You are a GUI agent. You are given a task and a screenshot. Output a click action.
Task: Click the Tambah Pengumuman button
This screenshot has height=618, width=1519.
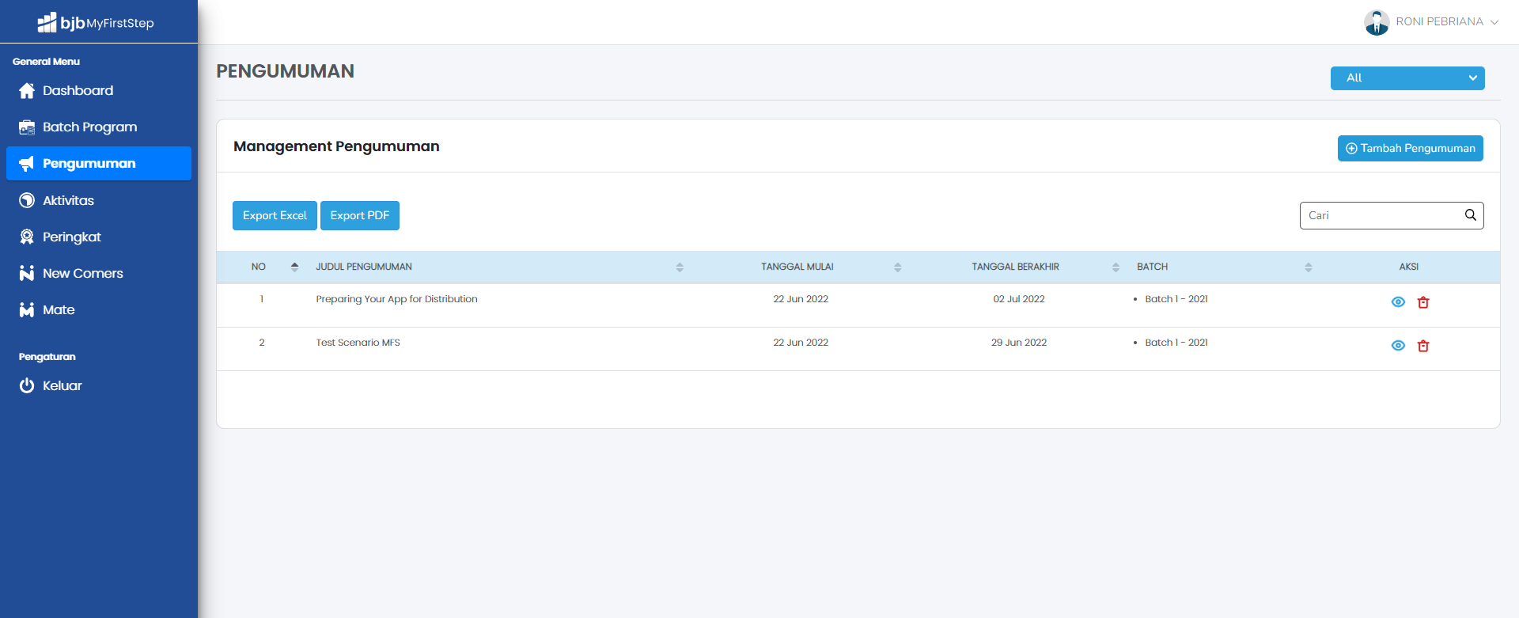point(1411,149)
